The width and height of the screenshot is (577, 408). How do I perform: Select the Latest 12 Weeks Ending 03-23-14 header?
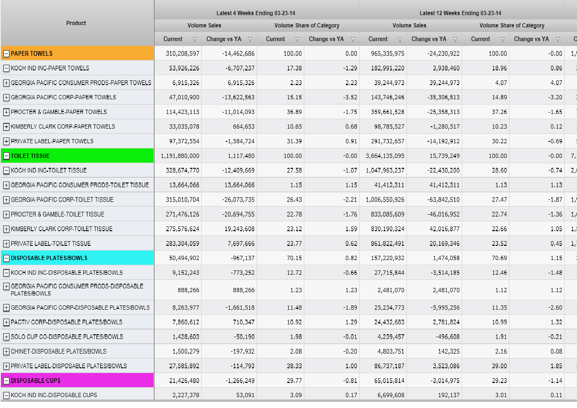tap(460, 13)
